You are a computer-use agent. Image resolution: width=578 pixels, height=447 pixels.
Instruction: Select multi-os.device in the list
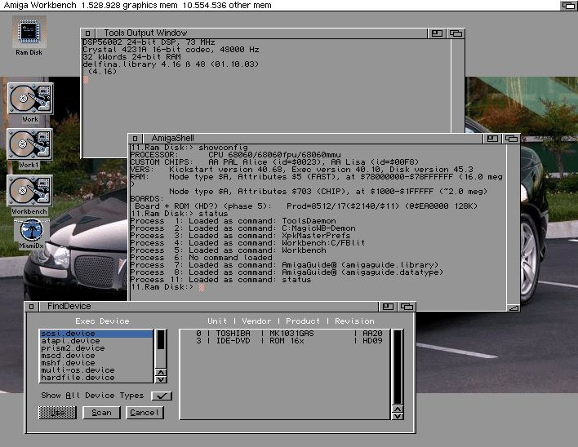click(96, 370)
